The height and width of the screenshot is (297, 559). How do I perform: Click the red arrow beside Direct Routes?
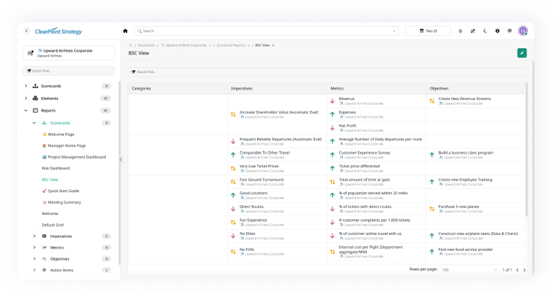coord(233,209)
